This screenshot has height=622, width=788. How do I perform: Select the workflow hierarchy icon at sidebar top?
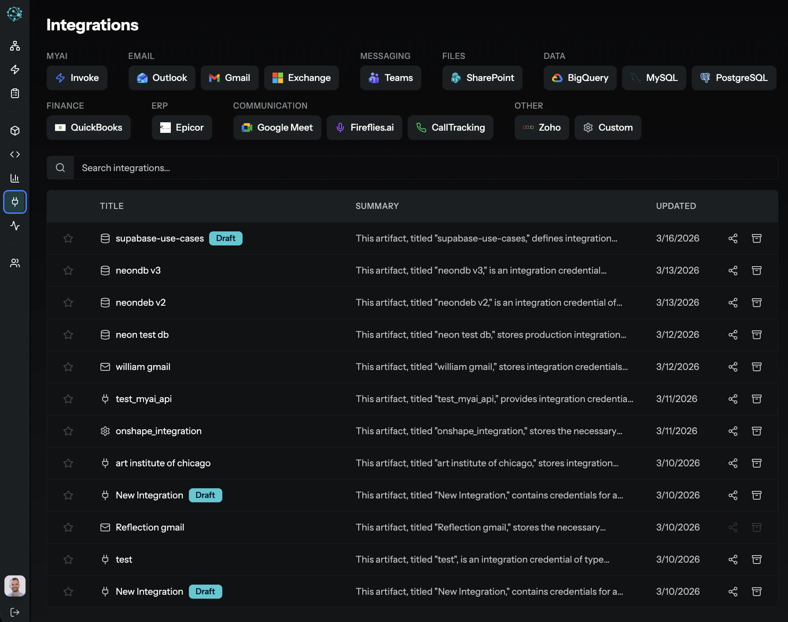[x=15, y=46]
